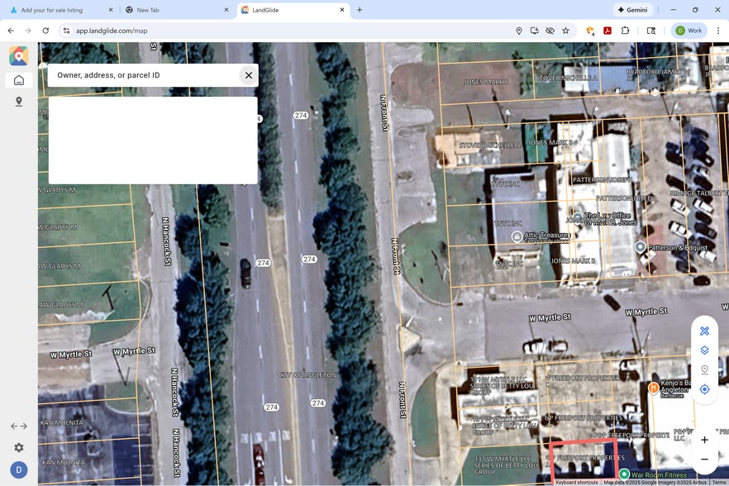
Task: Click the locate me crosshair button
Action: tap(704, 389)
